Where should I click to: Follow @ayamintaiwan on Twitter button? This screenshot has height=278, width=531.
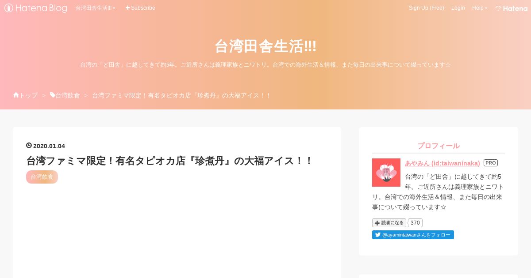pyautogui.click(x=413, y=235)
